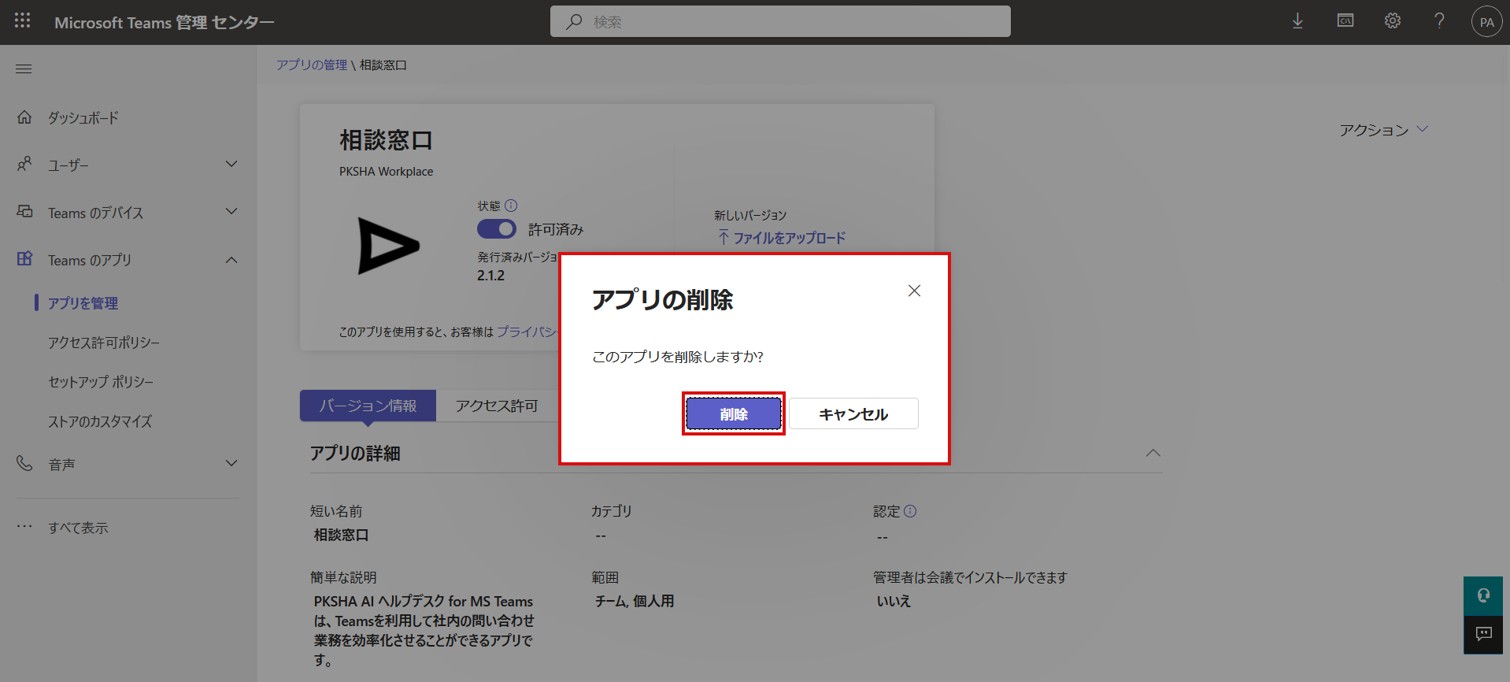Toggle the 許可済み status switch
Screen dimensions: 1510x682
[497, 229]
